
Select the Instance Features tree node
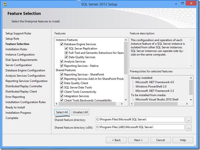point(67,40)
